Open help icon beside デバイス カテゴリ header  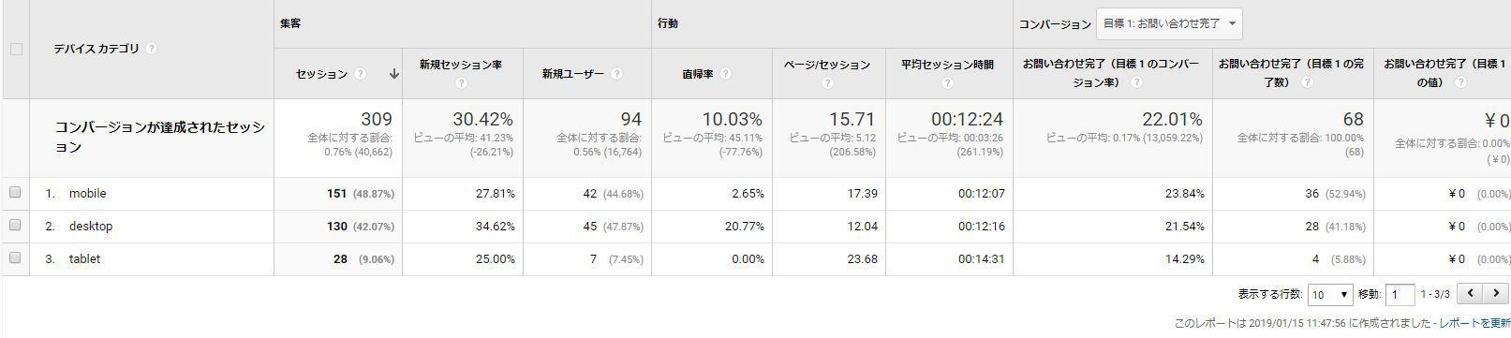tap(152, 49)
